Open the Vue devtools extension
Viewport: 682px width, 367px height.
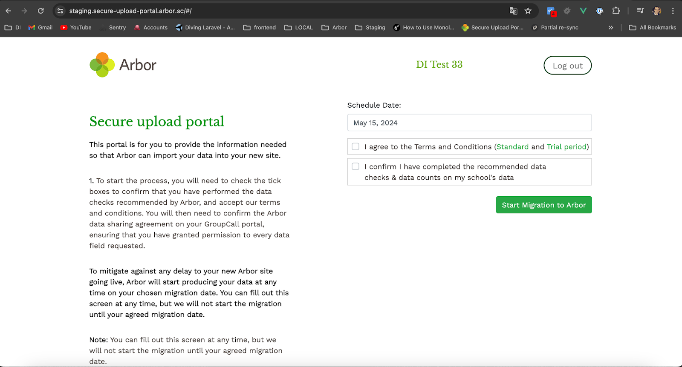583,11
